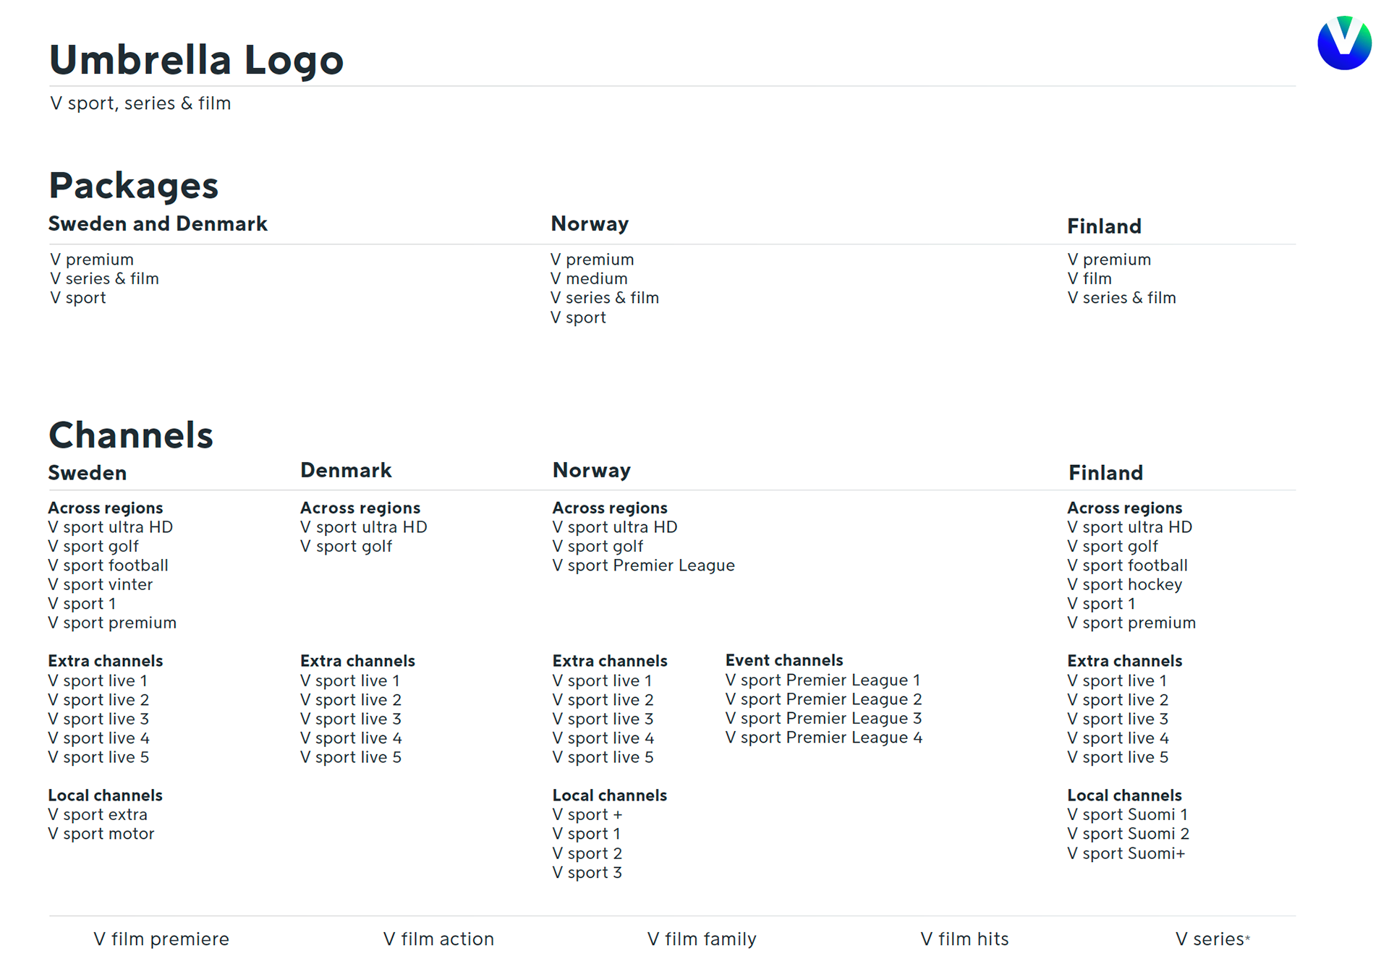This screenshot has width=1389, height=969.
Task: Click 'V sport Premier League 1'
Action: coord(823,680)
